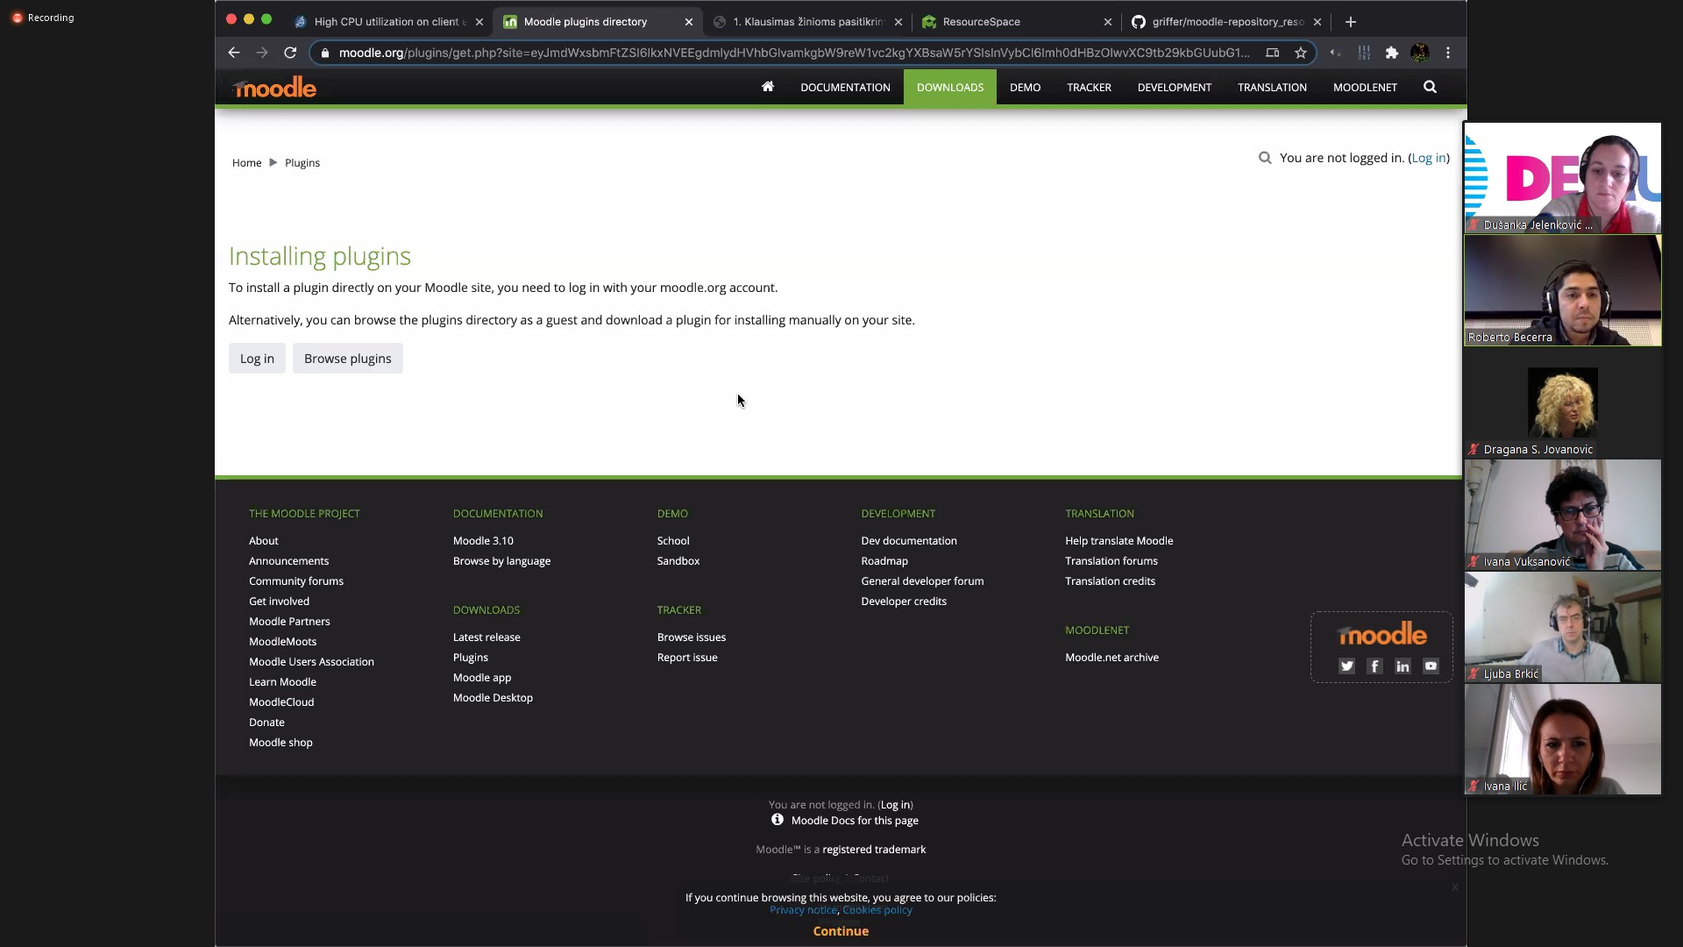The image size is (1683, 947).
Task: Open the Donate footer link
Action: click(266, 723)
